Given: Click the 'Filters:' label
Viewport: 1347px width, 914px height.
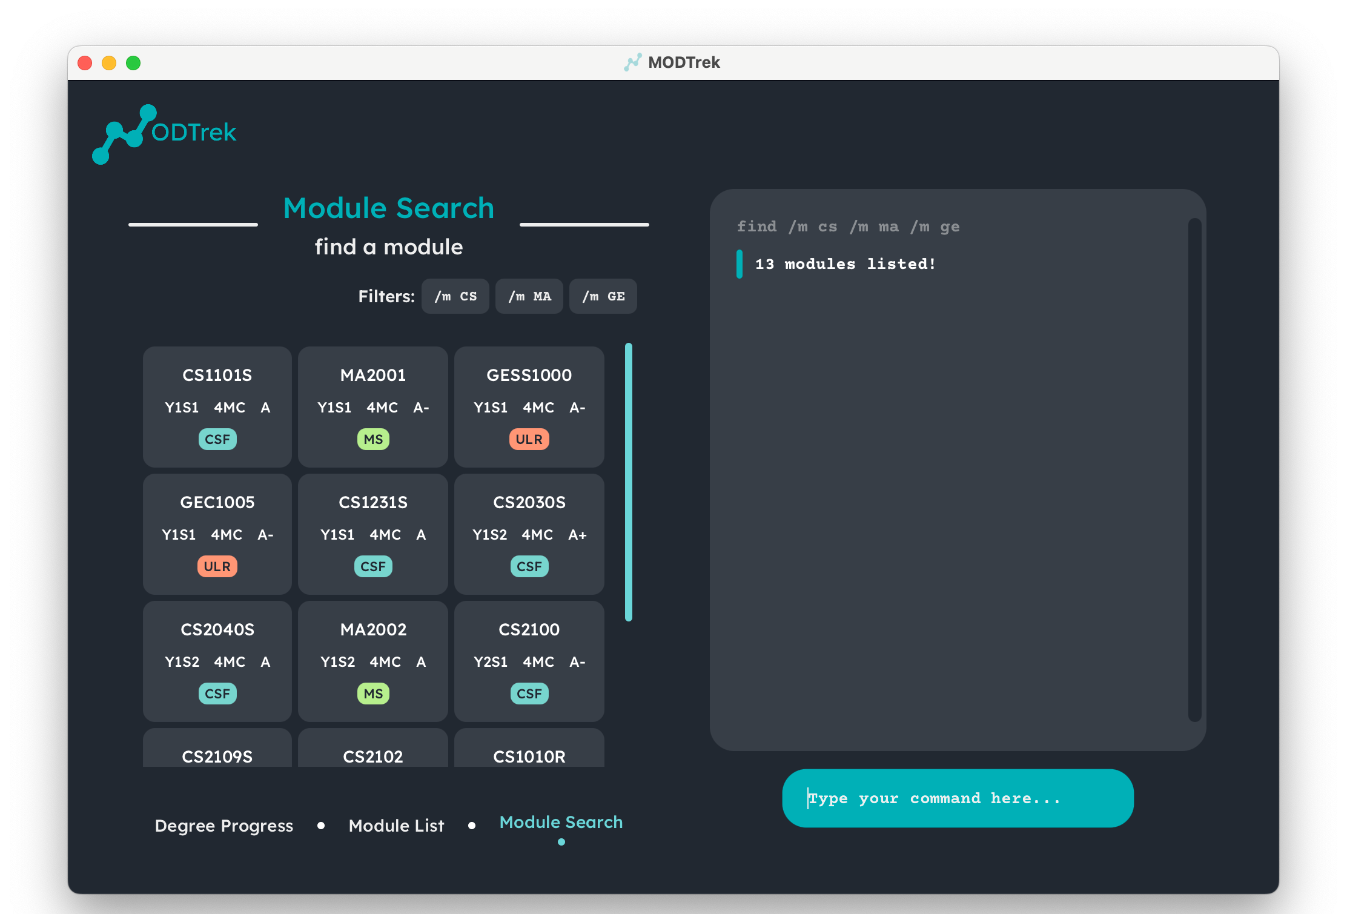Looking at the screenshot, I should coord(386,296).
